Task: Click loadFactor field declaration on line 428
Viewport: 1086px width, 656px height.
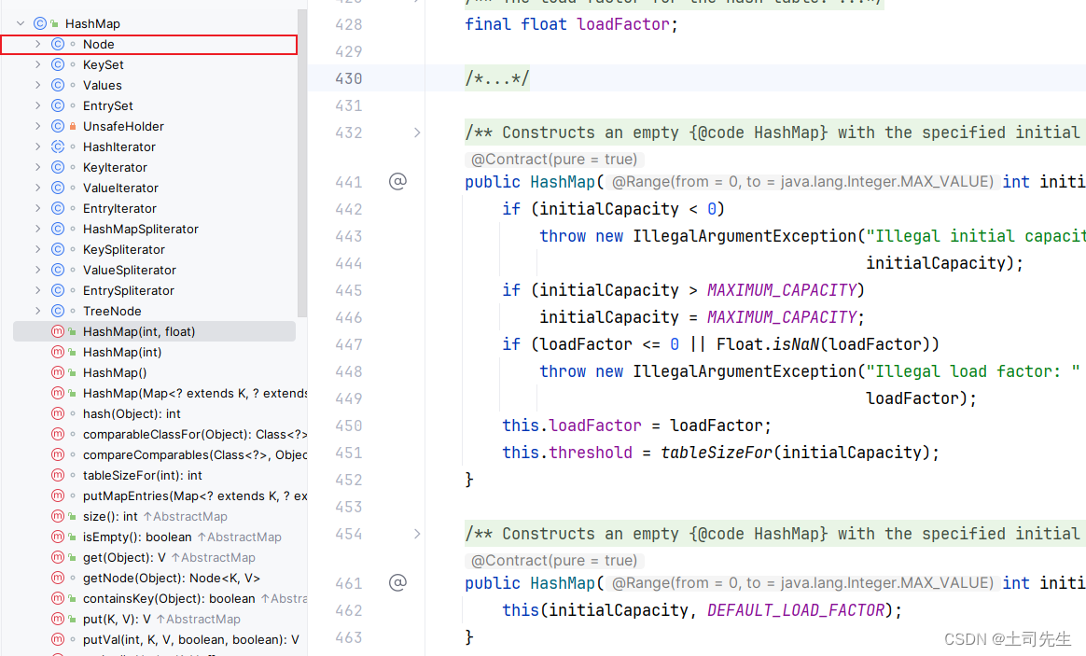Action: (x=622, y=24)
